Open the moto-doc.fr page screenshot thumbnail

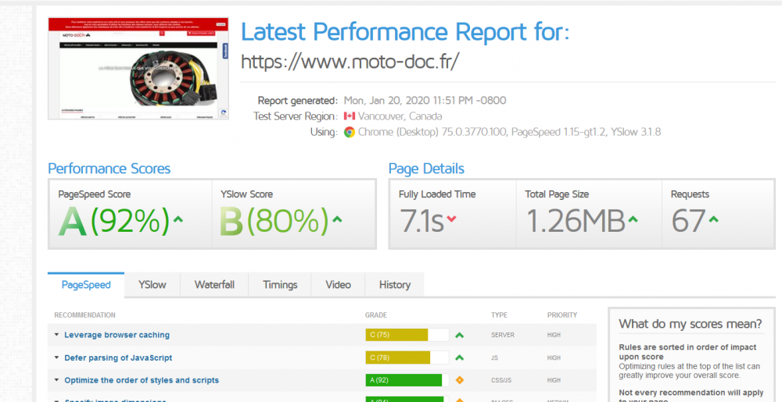(138, 69)
